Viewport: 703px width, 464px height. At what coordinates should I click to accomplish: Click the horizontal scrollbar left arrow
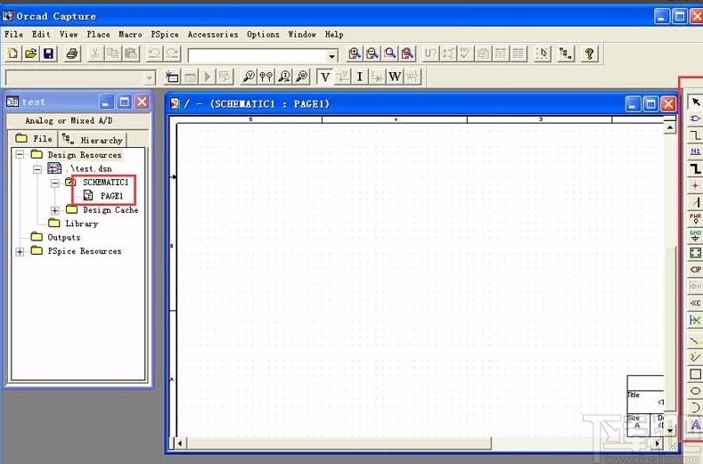click(180, 444)
